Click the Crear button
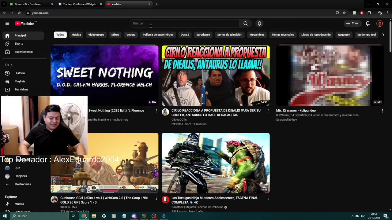 pyautogui.click(x=352, y=24)
